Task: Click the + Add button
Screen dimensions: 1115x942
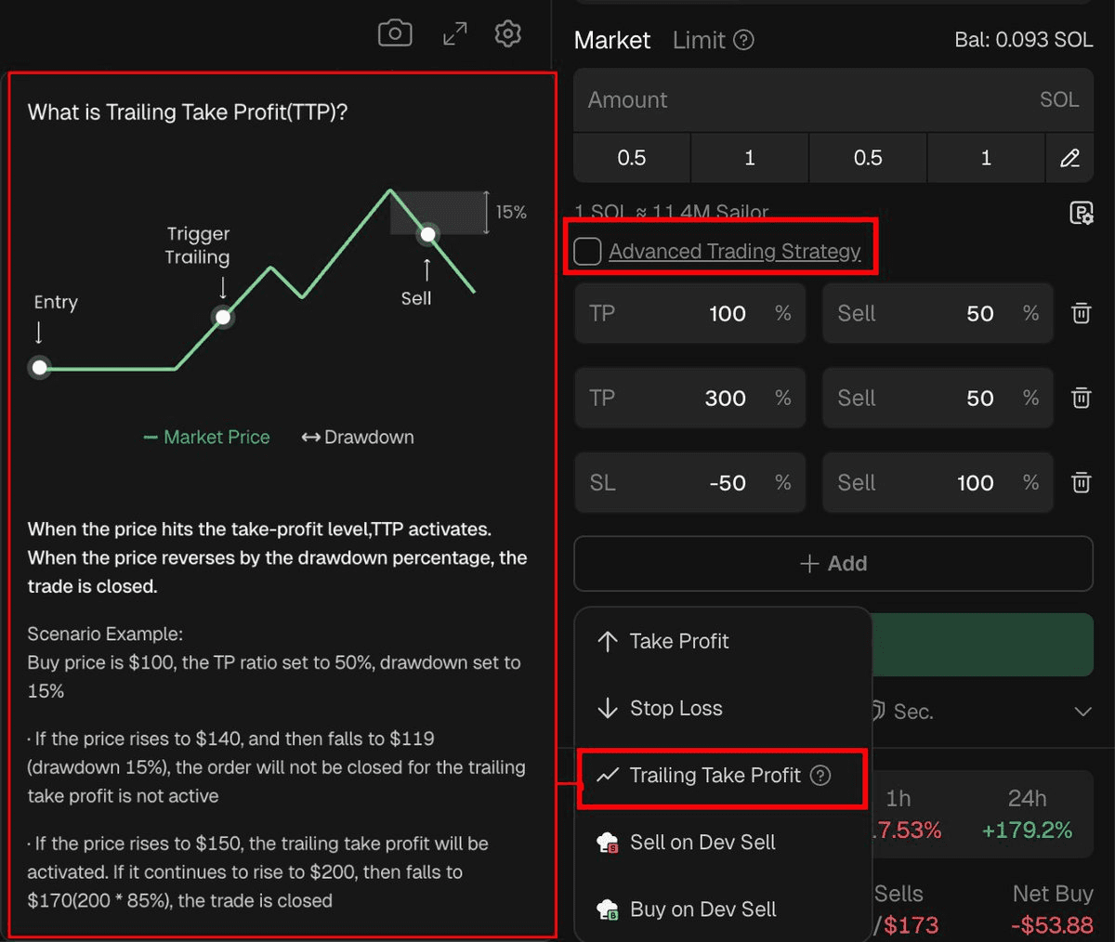Action: [833, 563]
